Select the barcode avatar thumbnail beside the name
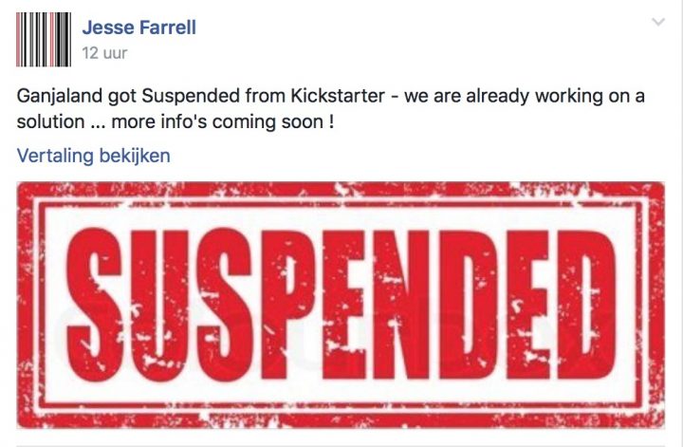Viewport: 683px width, 447px height. pyautogui.click(x=44, y=39)
